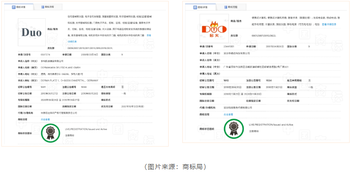351x174 pixels.
Task: Select Duo panel's similar group codes starting 0906
Action: [90, 48]
